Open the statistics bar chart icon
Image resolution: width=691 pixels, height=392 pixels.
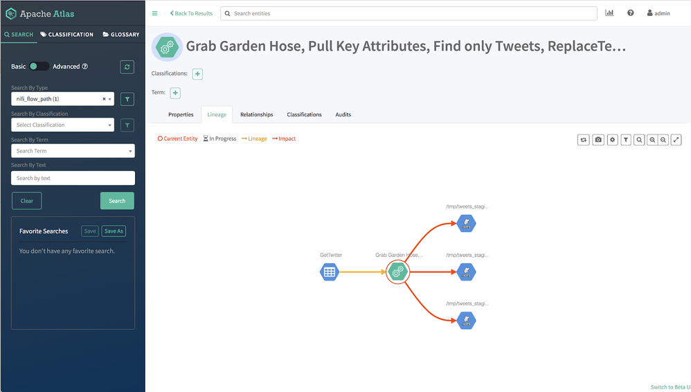click(609, 13)
